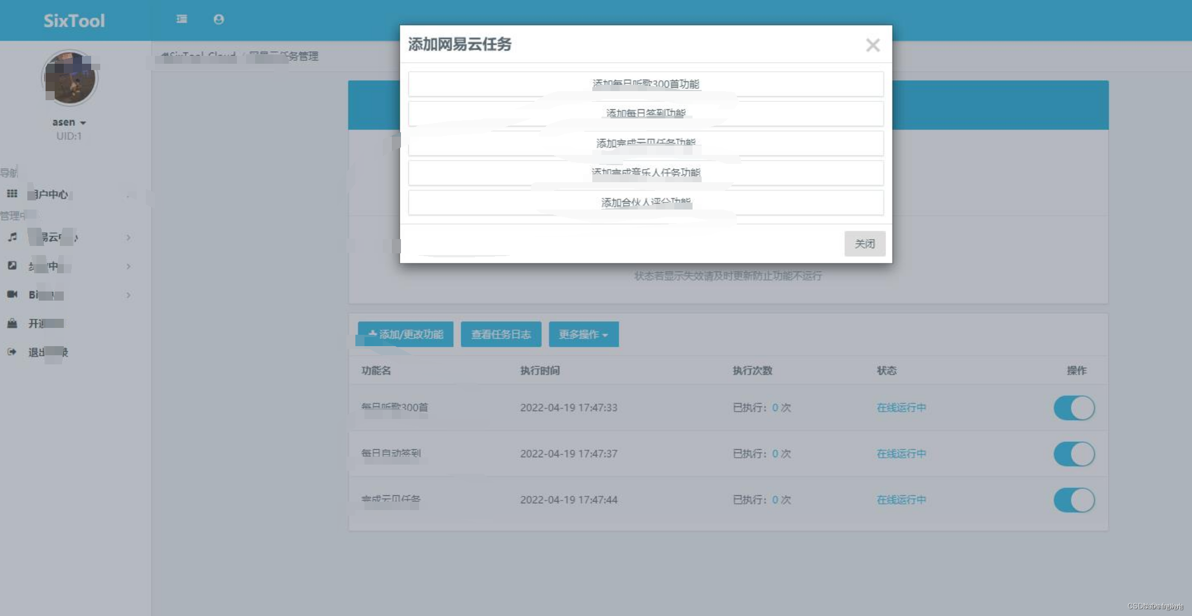
Task: Click the 执行次数 column header
Action: pos(752,371)
